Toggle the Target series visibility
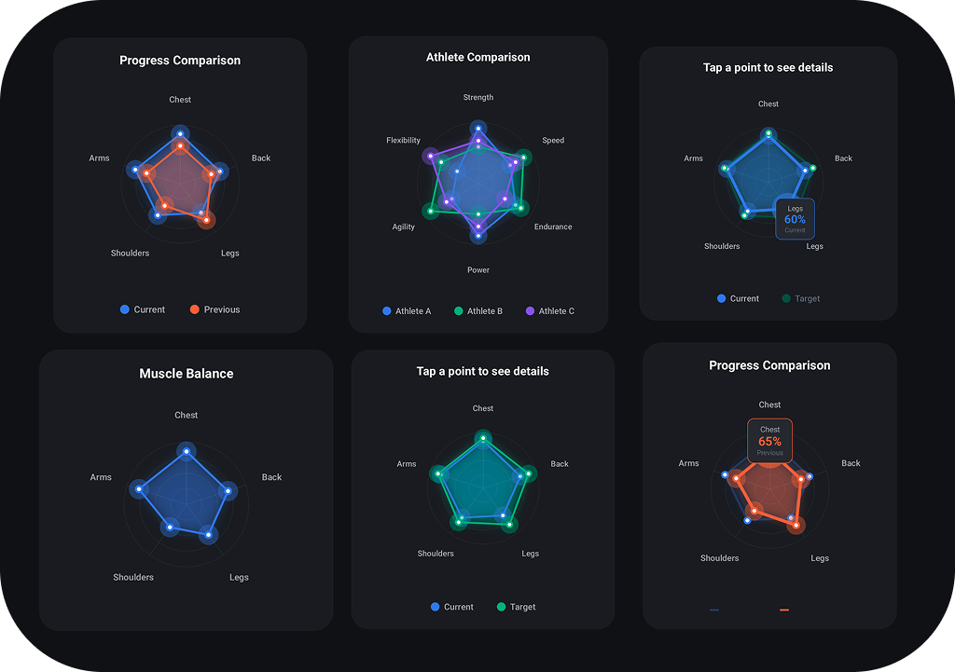The width and height of the screenshot is (955, 672). coord(516,607)
